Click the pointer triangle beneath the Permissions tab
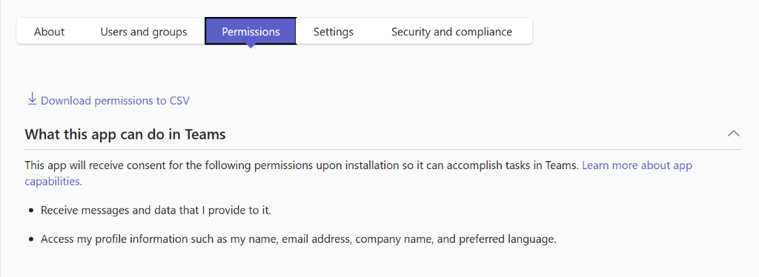 (x=251, y=46)
